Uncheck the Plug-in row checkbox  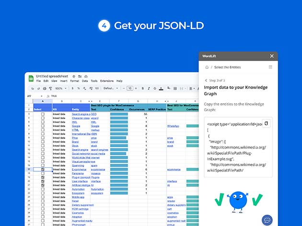point(43,177)
